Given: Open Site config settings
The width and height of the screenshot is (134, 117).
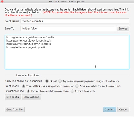Looking at the screenshot, I should click(x=13, y=97).
